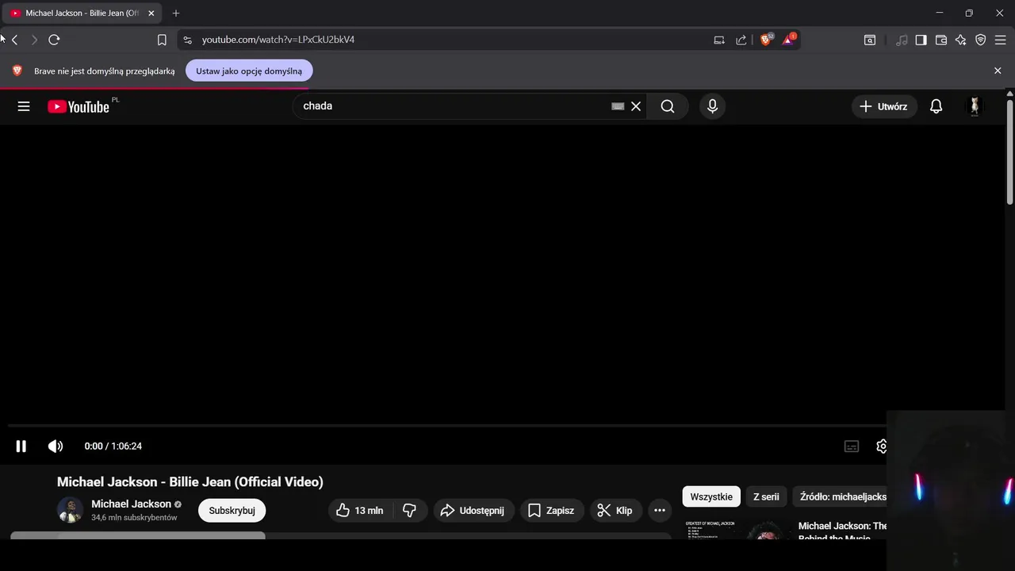Reload the page

tap(54, 40)
